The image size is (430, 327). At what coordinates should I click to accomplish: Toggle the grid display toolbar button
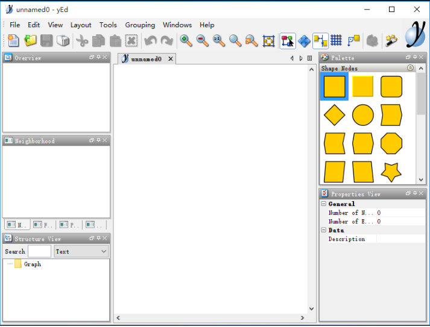coord(337,40)
